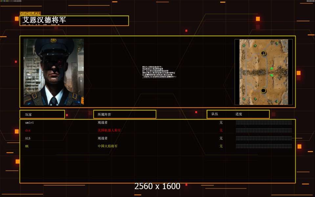
Task: Select player name ALS
Action: (x=28, y=138)
